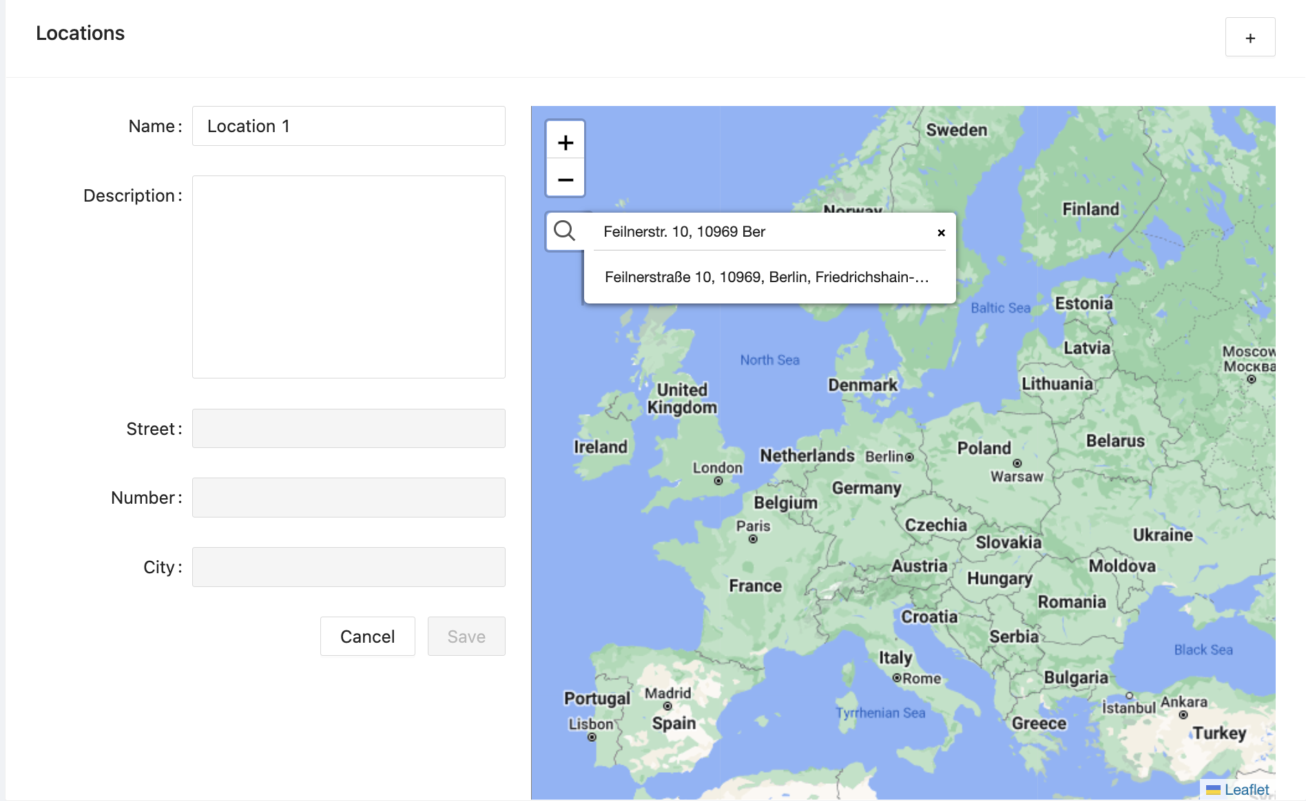Image resolution: width=1306 pixels, height=801 pixels.
Task: Click the Lisbon marker on the map
Action: click(x=592, y=737)
